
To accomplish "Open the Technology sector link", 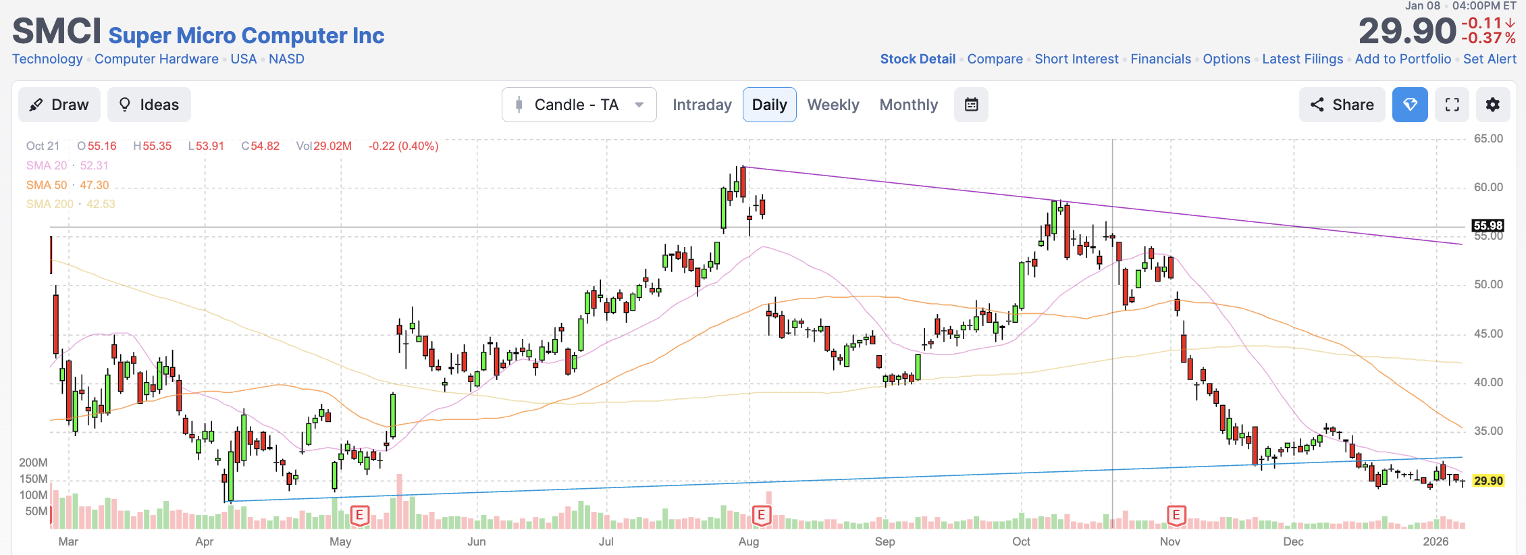I will (47, 59).
